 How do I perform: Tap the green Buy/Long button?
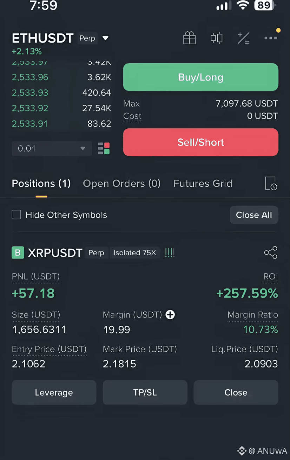200,77
